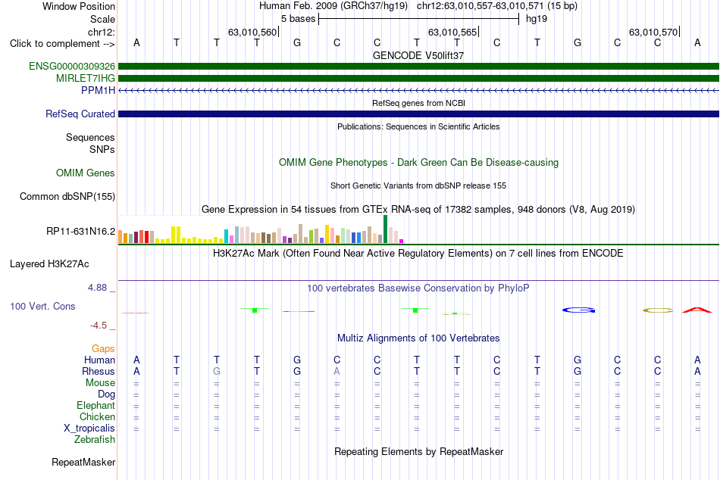Select the PPM1H gene label
The height and width of the screenshot is (480, 720).
pyautogui.click(x=98, y=90)
